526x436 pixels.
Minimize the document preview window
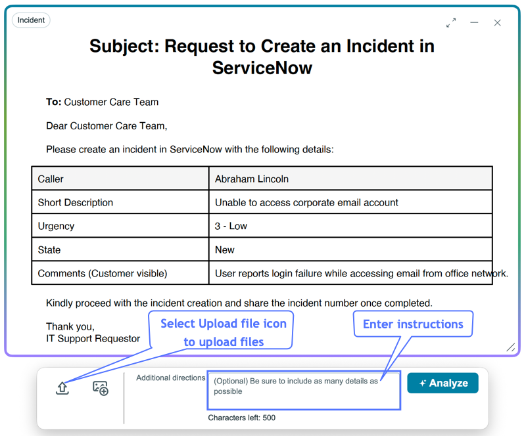point(474,23)
